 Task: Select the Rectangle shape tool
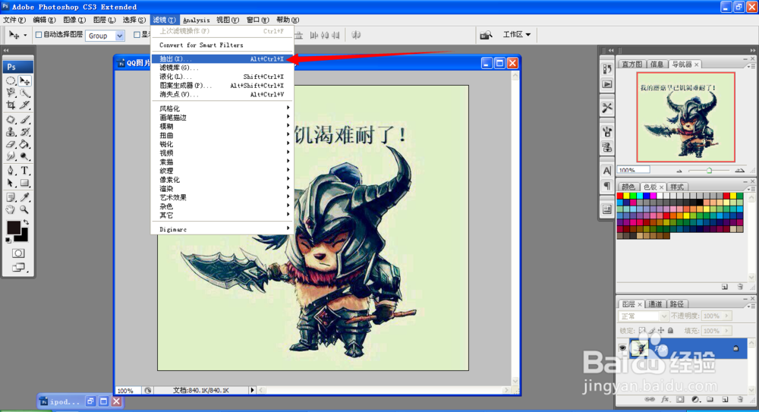point(25,183)
